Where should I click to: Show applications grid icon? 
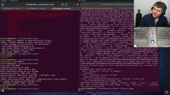(x=167, y=92)
